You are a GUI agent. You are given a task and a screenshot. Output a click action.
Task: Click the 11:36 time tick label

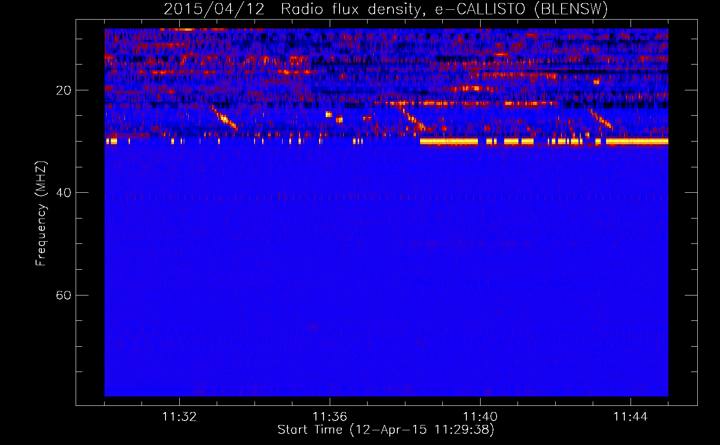click(x=330, y=417)
